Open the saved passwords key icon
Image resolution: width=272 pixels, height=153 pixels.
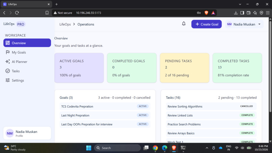pyautogui.click(x=199, y=13)
